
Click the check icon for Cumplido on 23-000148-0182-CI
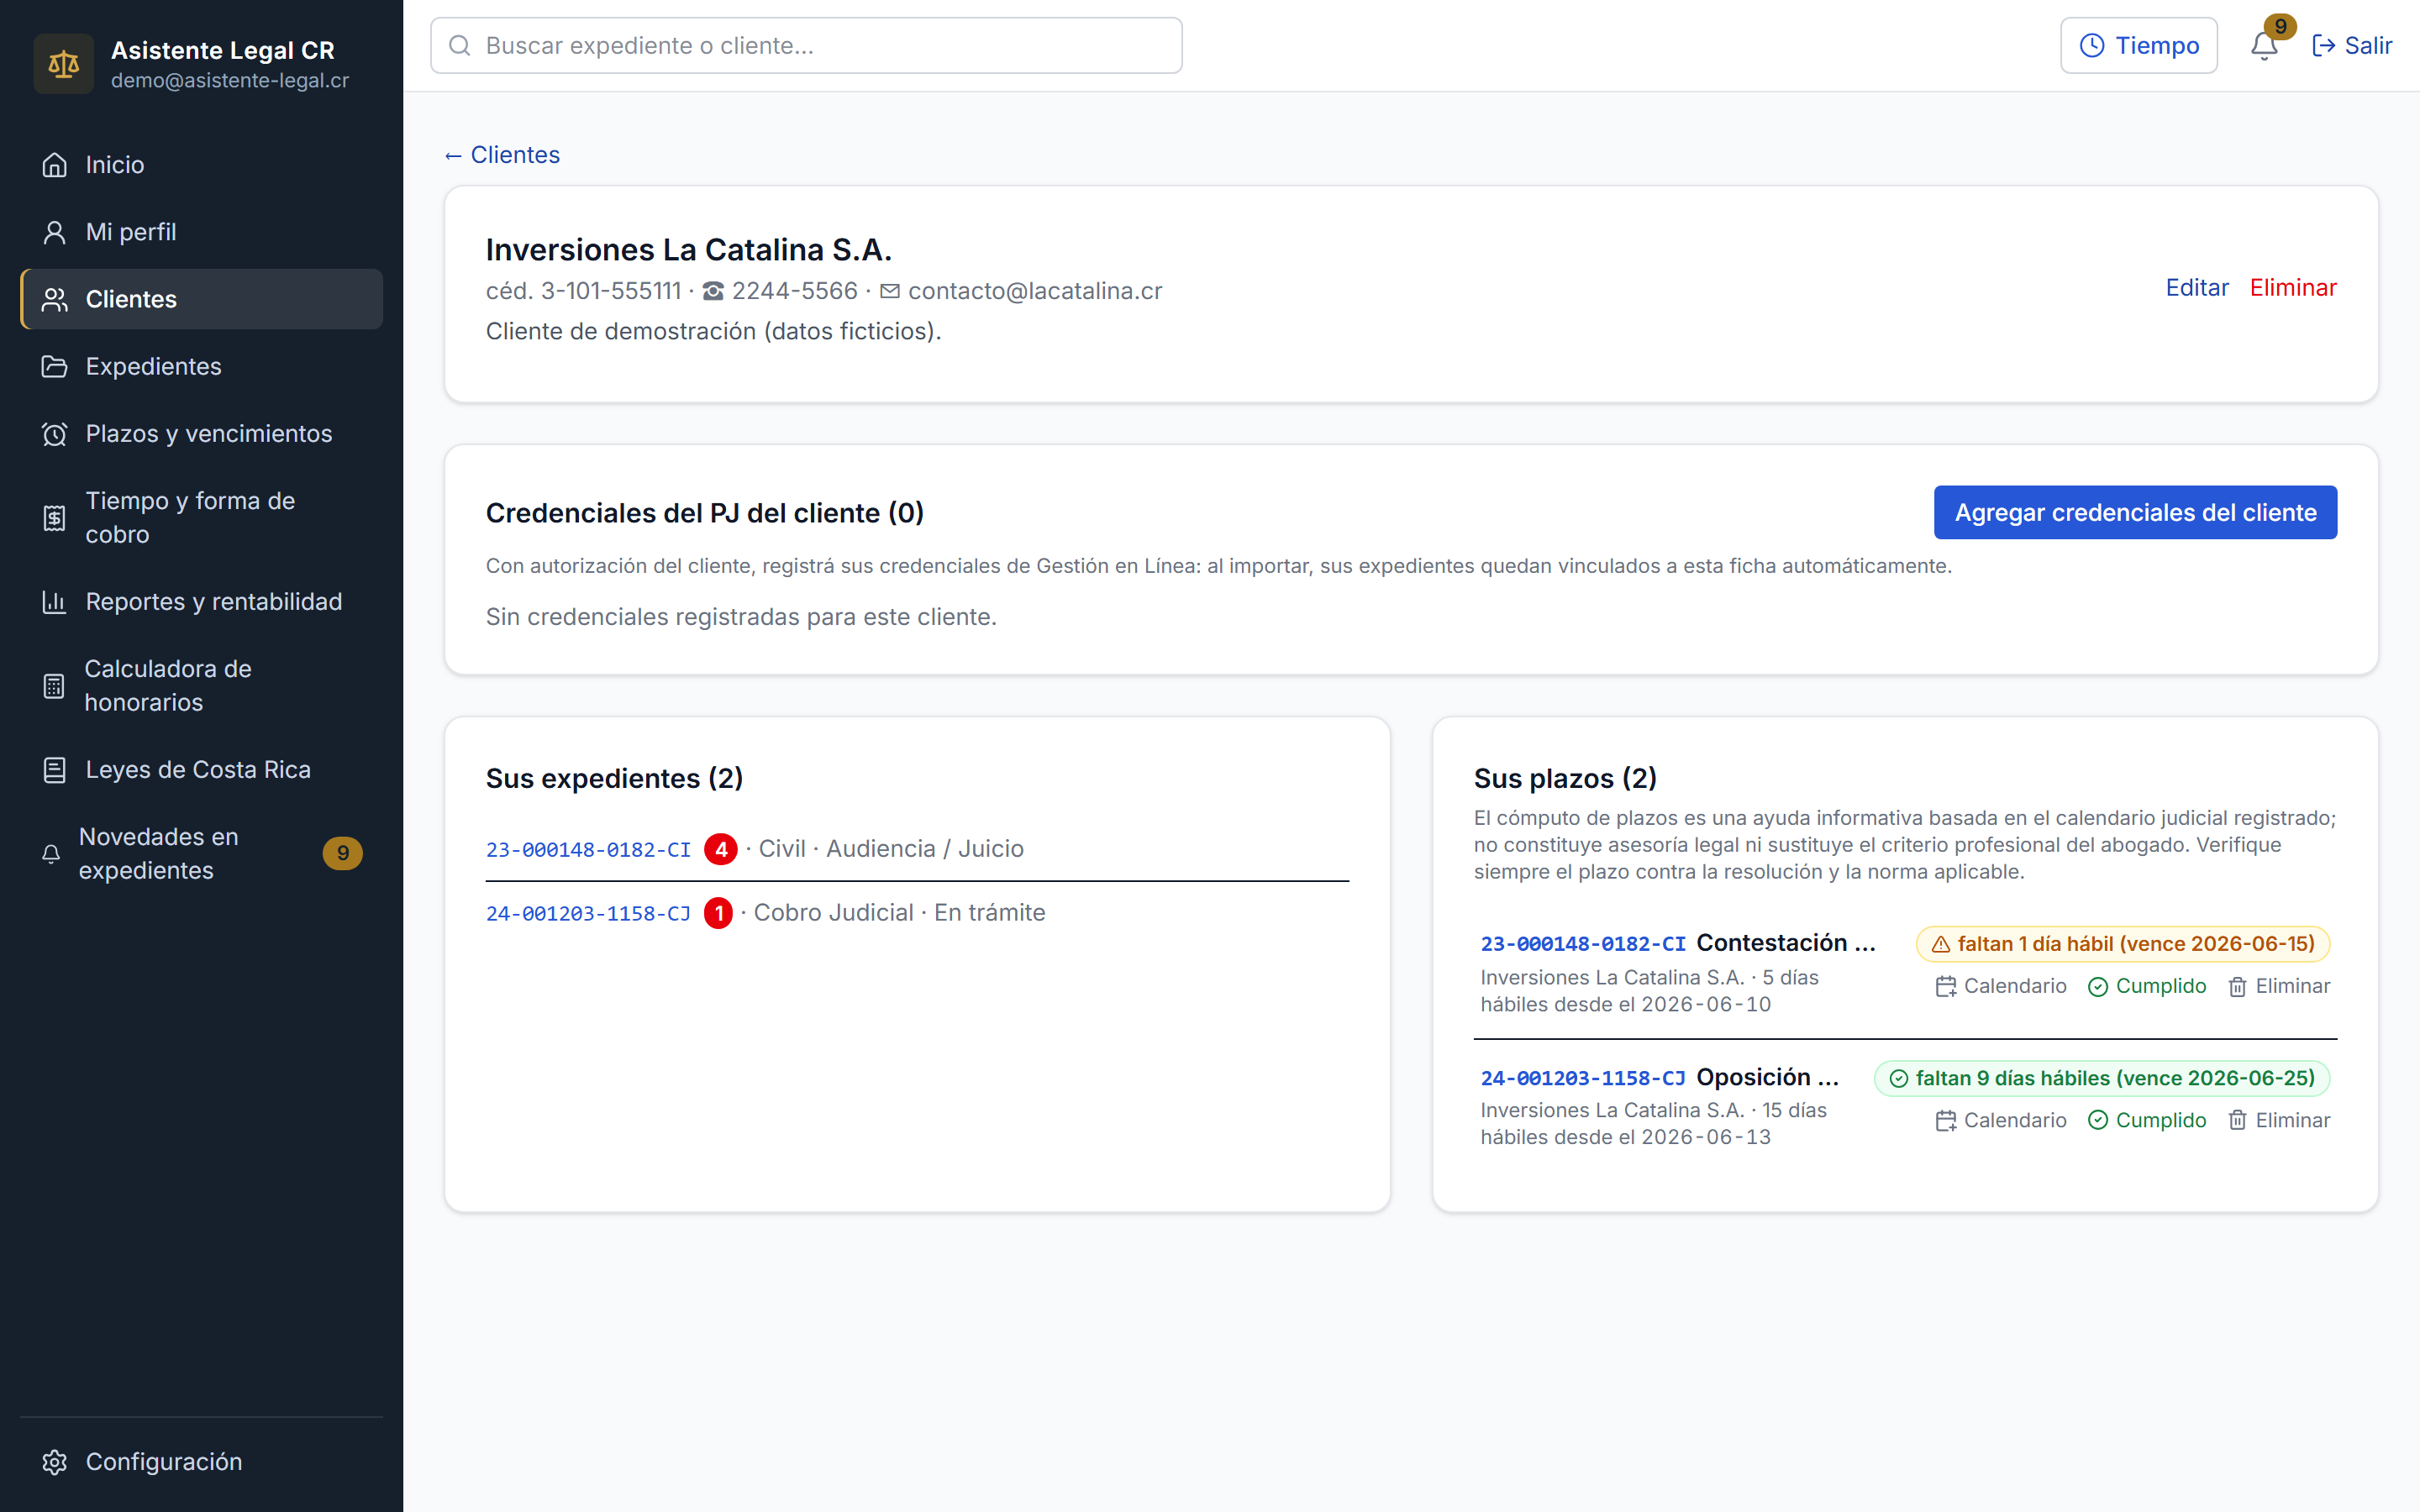2098,986
